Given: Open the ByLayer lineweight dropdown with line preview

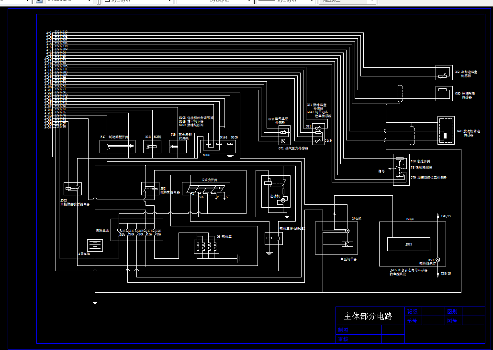Looking at the screenshot, I should (286, 1).
